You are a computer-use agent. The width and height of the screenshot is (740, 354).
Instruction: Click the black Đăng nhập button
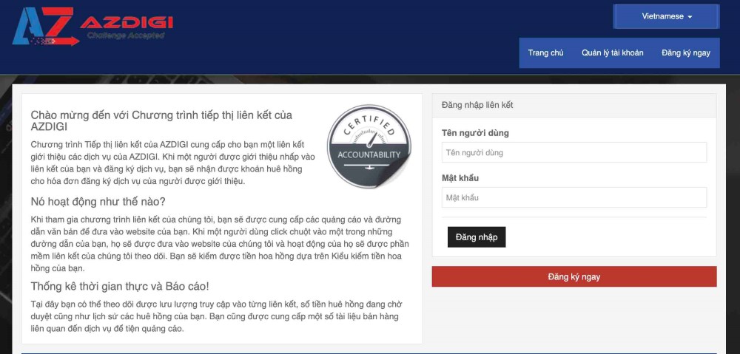coord(476,237)
